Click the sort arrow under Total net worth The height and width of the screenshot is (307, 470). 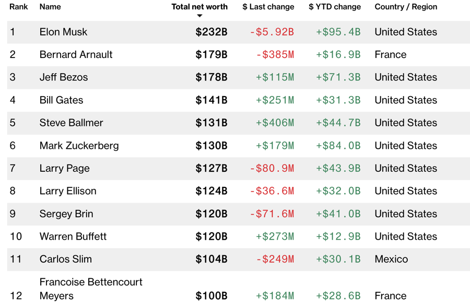199,16
